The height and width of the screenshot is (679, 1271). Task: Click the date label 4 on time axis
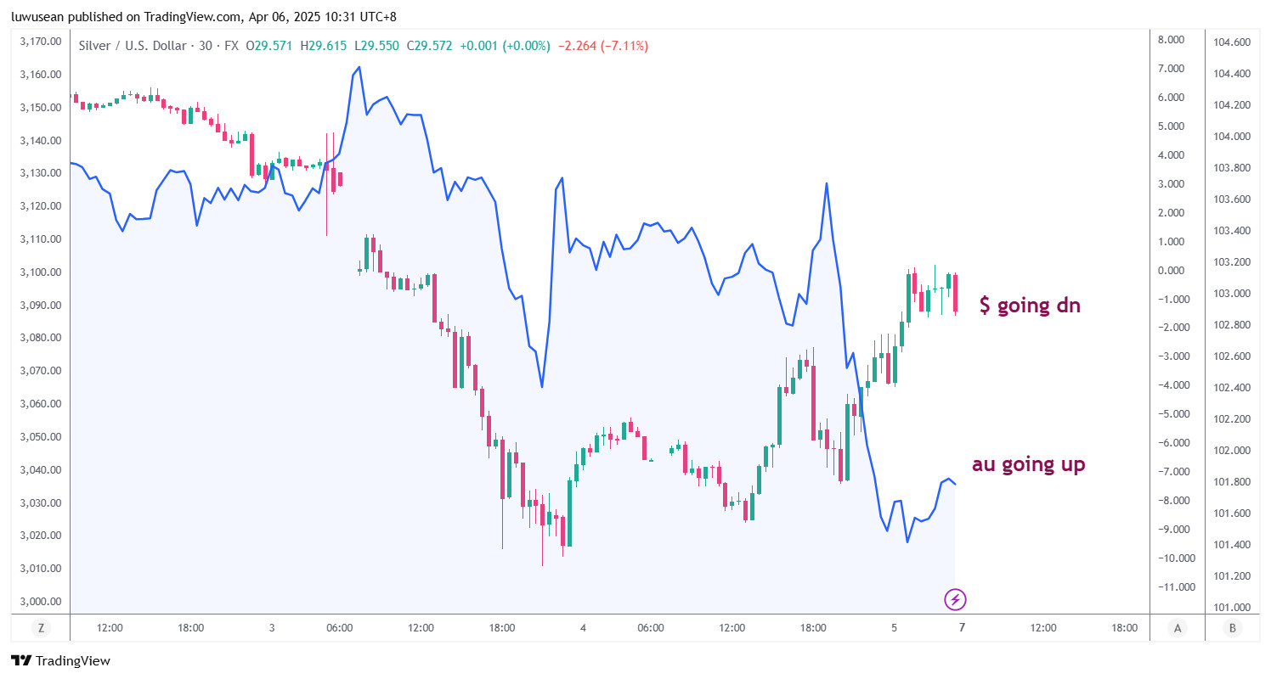pyautogui.click(x=583, y=628)
